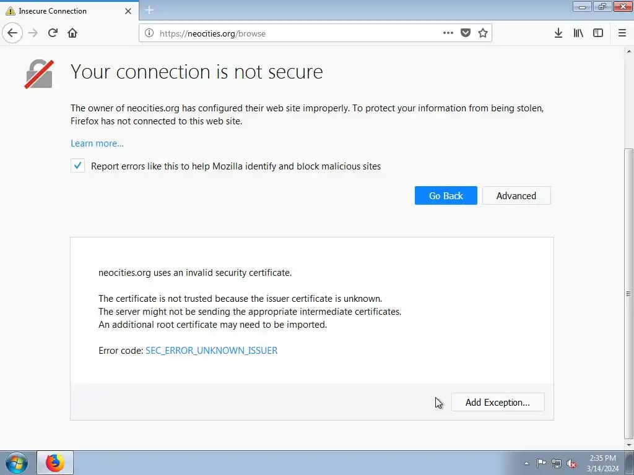Open the Learn more link
The image size is (634, 475).
pyautogui.click(x=97, y=143)
